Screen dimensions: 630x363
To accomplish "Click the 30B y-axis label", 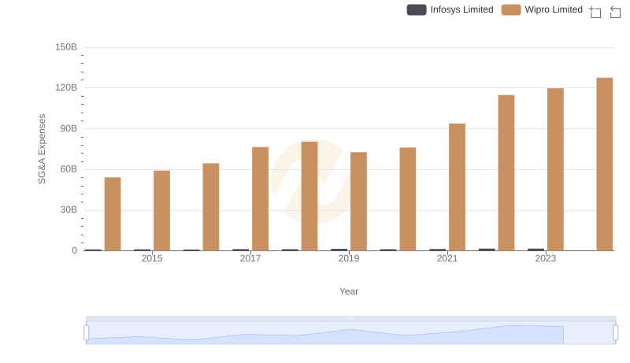I will tap(69, 209).
